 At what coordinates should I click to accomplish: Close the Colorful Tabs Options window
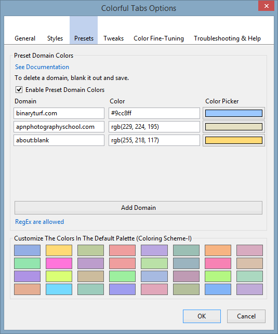coord(266,6)
